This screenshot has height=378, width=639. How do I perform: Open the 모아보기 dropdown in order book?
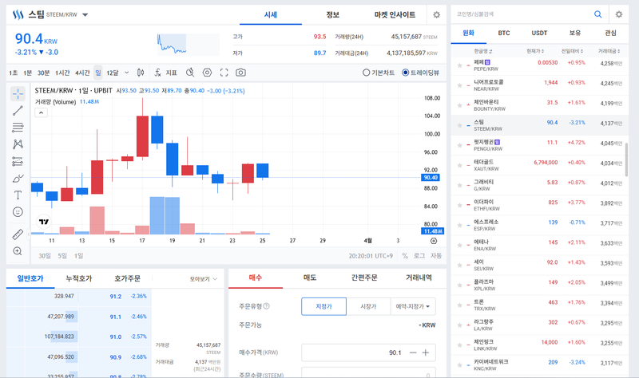[x=204, y=280]
